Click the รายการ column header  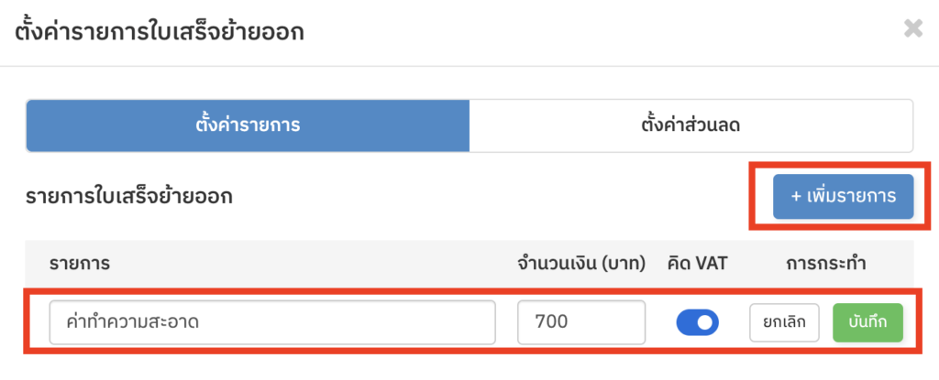pos(80,264)
